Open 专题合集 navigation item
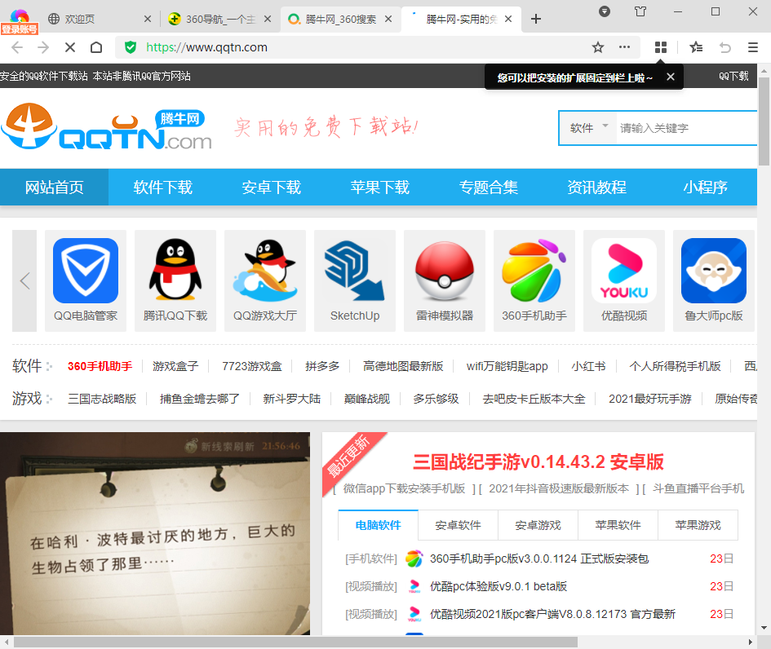This screenshot has height=649, width=771. point(488,188)
